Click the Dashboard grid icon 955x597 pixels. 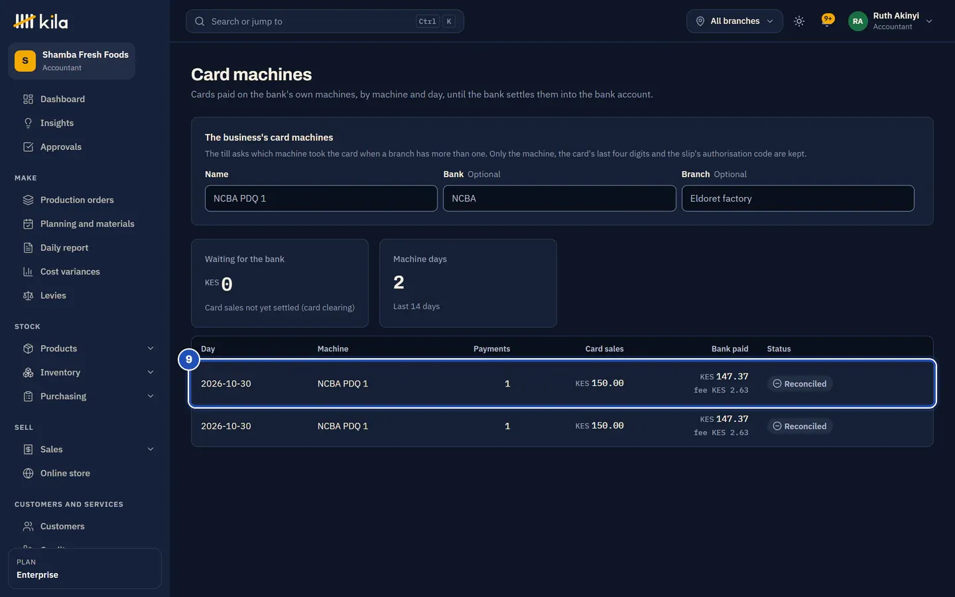click(28, 99)
